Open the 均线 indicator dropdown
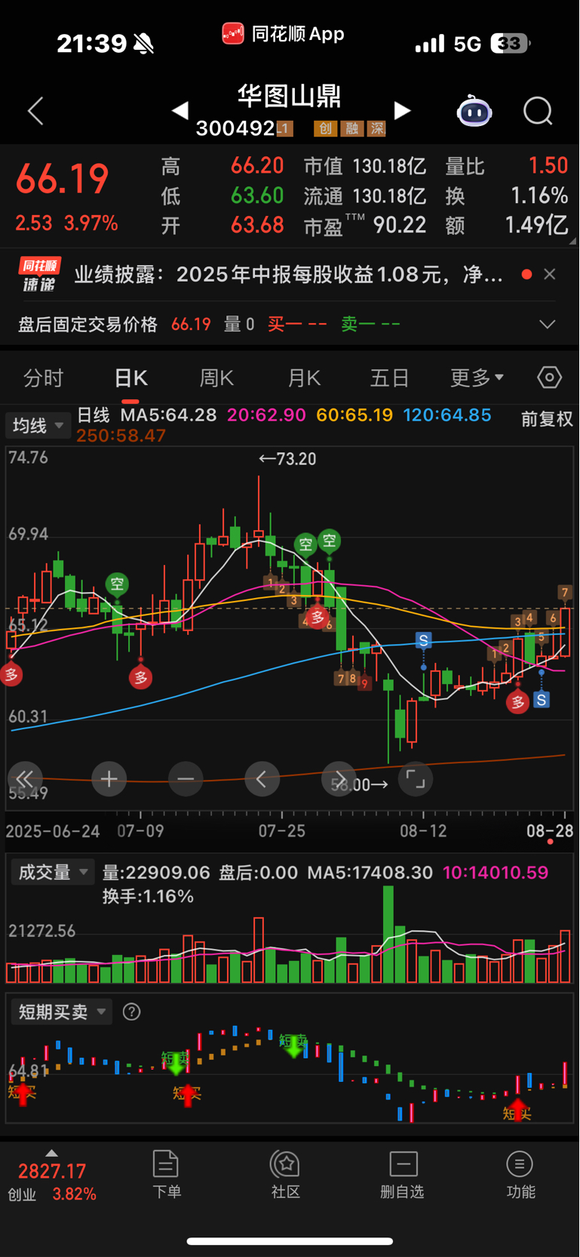Image resolution: width=580 pixels, height=1257 pixels. coord(38,426)
